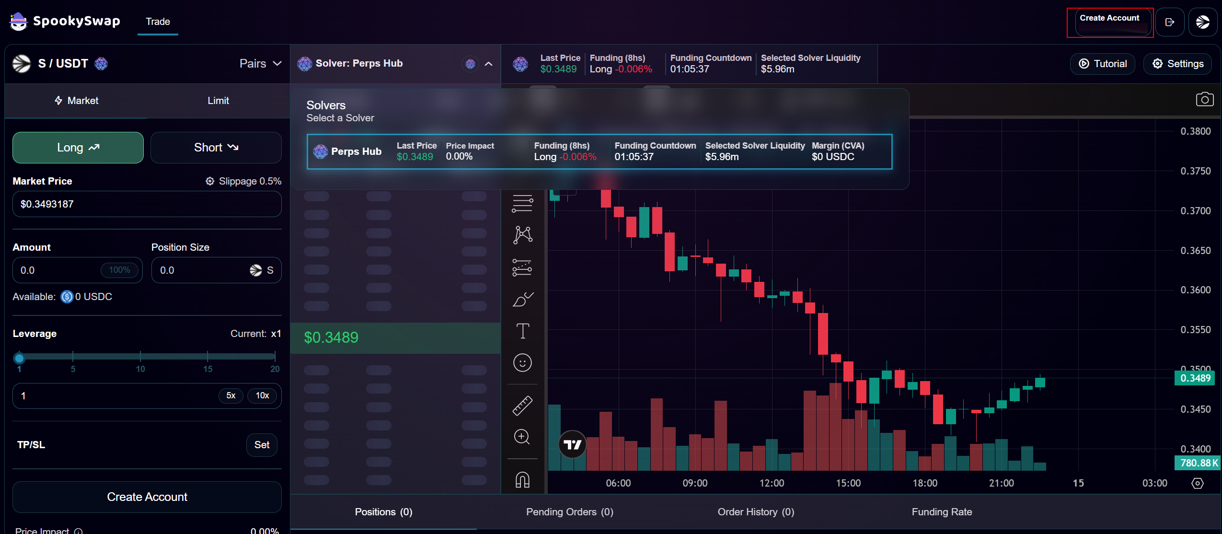Click the zoom in magnifier tool
The image size is (1222, 534).
pyautogui.click(x=522, y=437)
